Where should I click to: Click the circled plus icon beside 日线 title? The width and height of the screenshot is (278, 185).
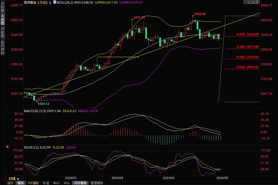click(50, 2)
